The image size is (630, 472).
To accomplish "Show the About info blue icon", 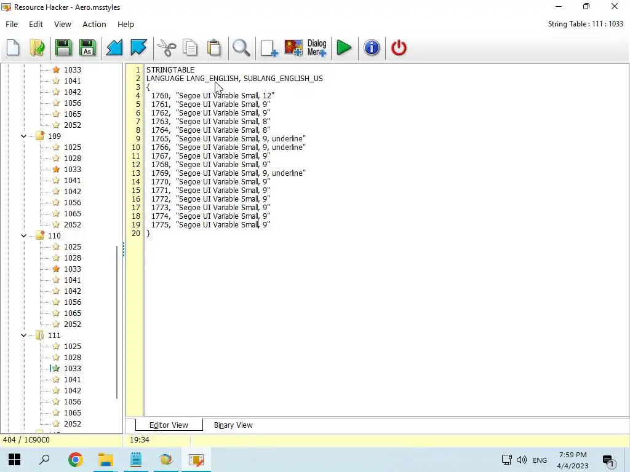I will point(372,48).
